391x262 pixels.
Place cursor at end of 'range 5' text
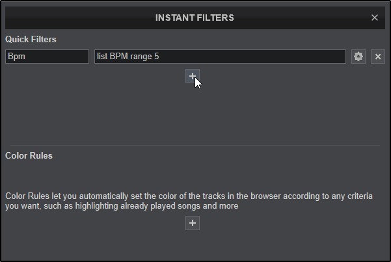pos(160,57)
